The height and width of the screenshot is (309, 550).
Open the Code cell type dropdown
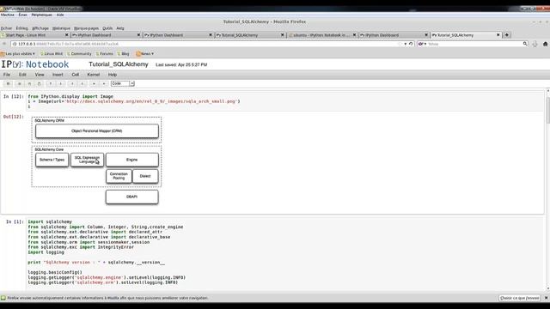122,84
